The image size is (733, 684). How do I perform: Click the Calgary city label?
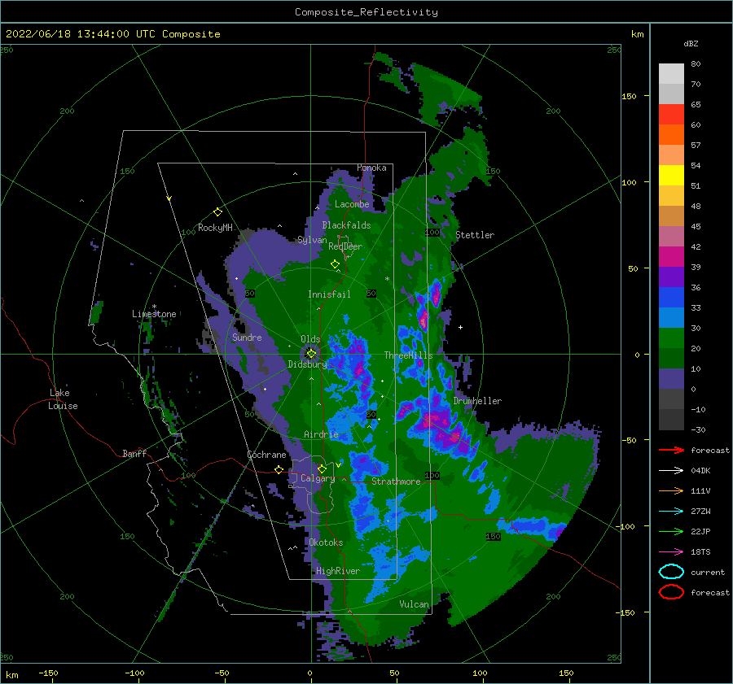pos(318,478)
